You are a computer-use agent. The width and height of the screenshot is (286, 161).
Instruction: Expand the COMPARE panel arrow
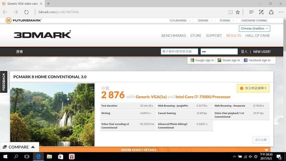coord(33,147)
